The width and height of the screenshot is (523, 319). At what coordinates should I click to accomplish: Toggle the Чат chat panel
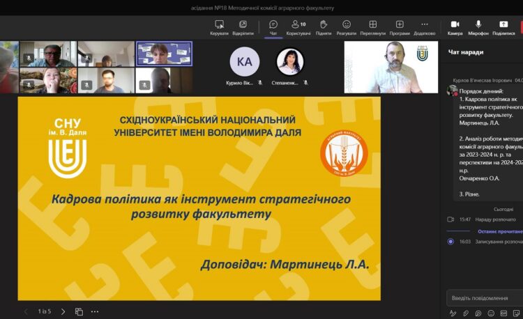273,27
